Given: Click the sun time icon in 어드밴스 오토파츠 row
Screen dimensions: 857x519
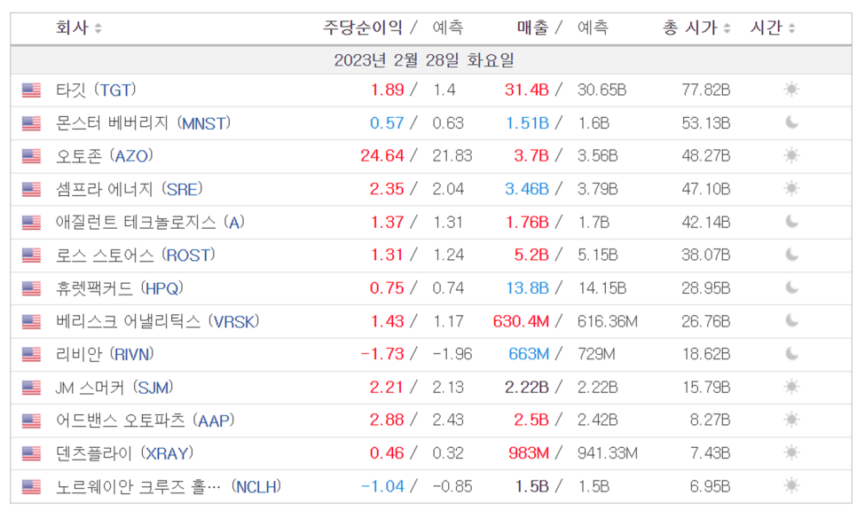Looking at the screenshot, I should (x=791, y=420).
